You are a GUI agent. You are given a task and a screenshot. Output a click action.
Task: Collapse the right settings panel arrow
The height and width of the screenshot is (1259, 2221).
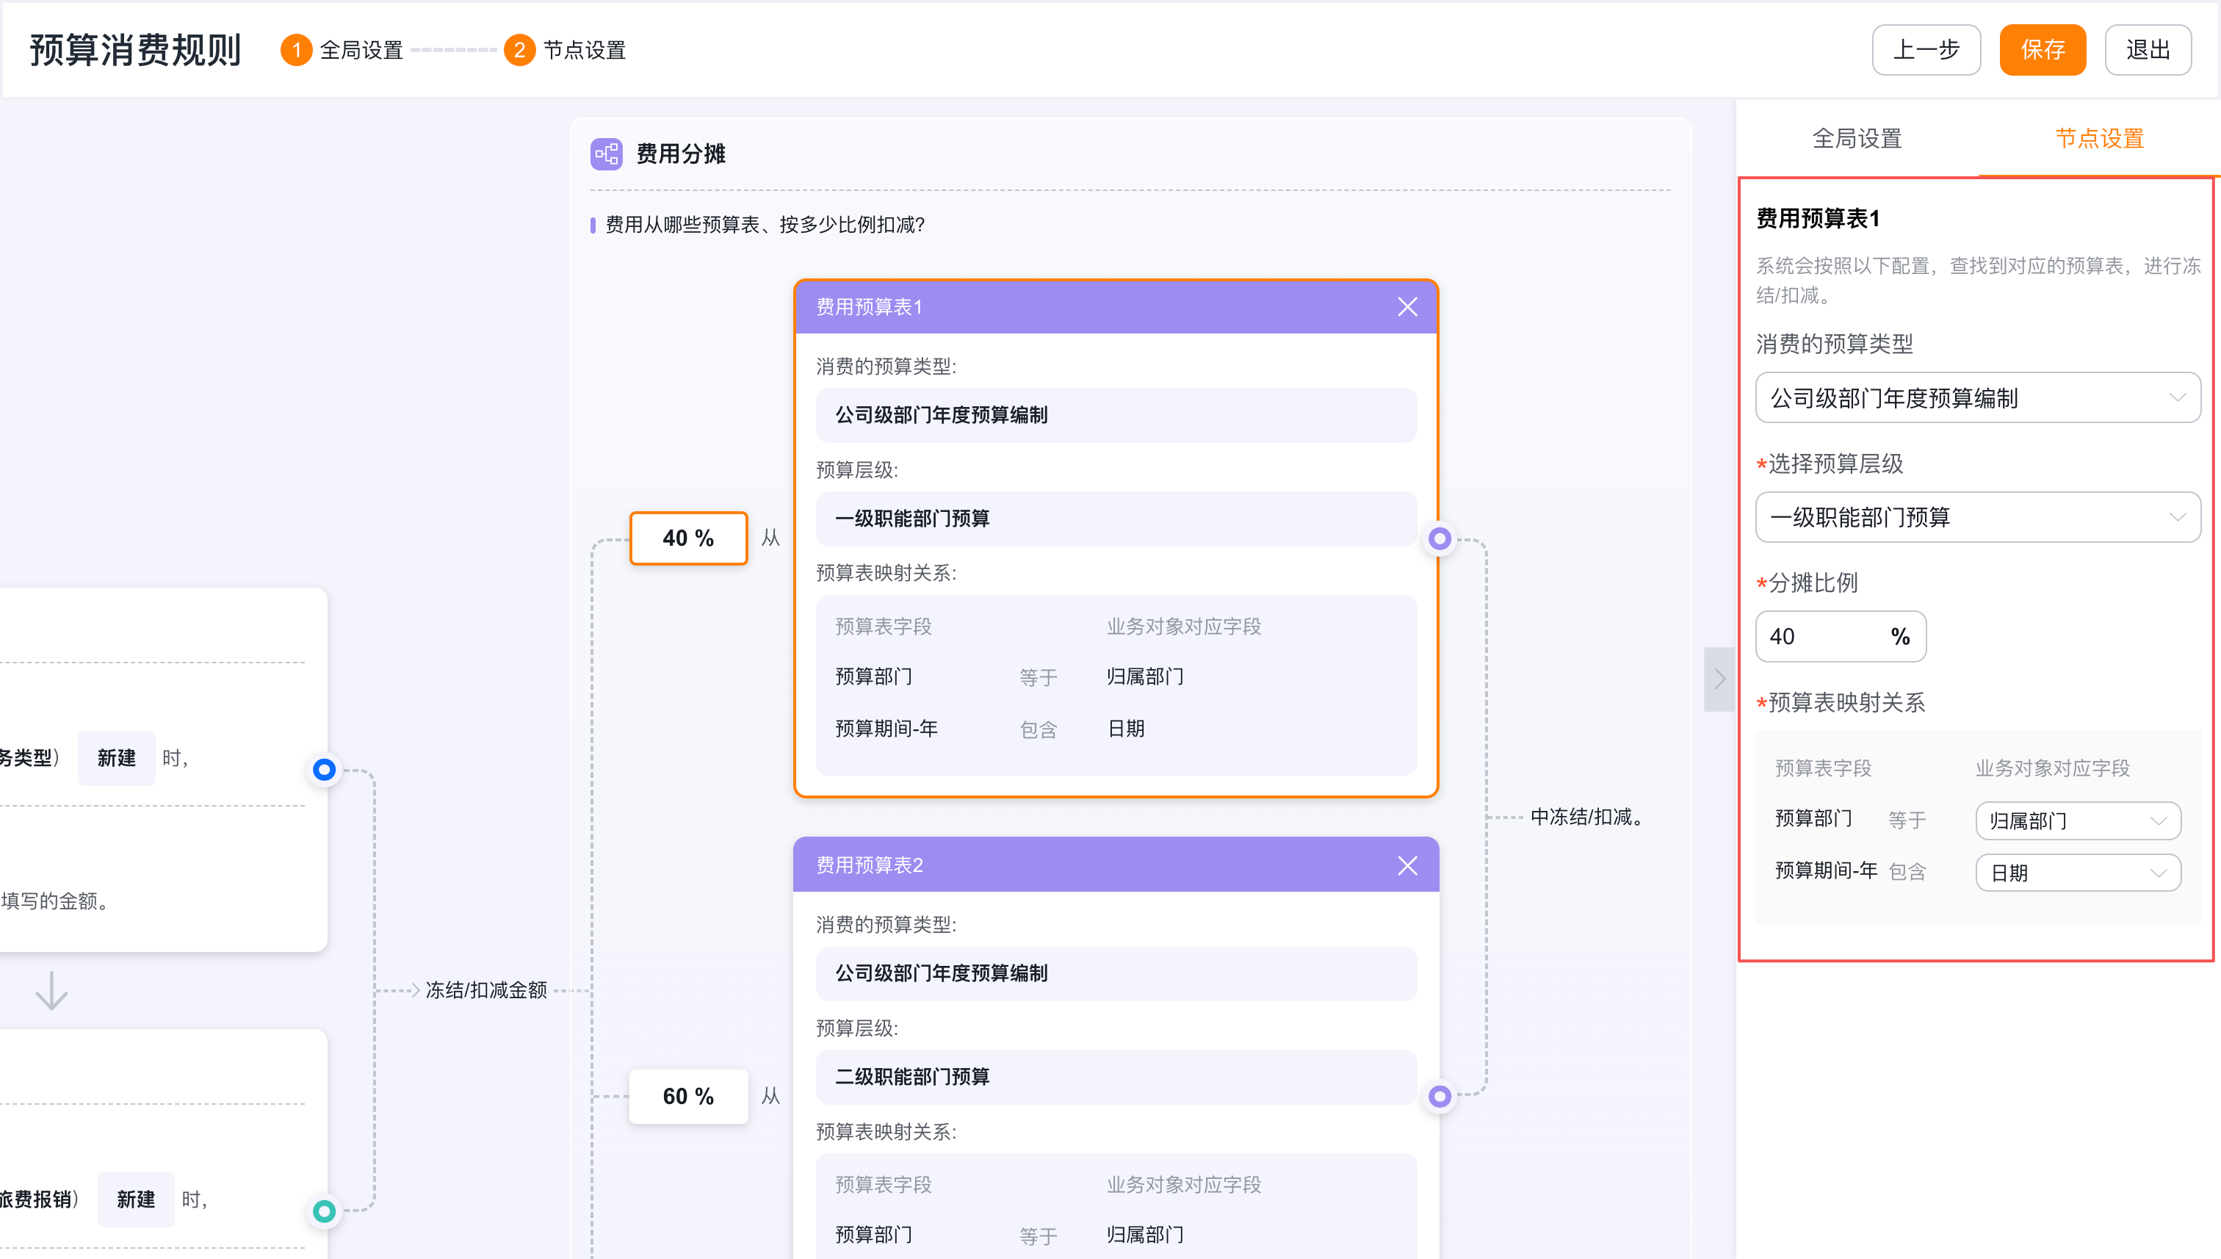coord(1719,679)
